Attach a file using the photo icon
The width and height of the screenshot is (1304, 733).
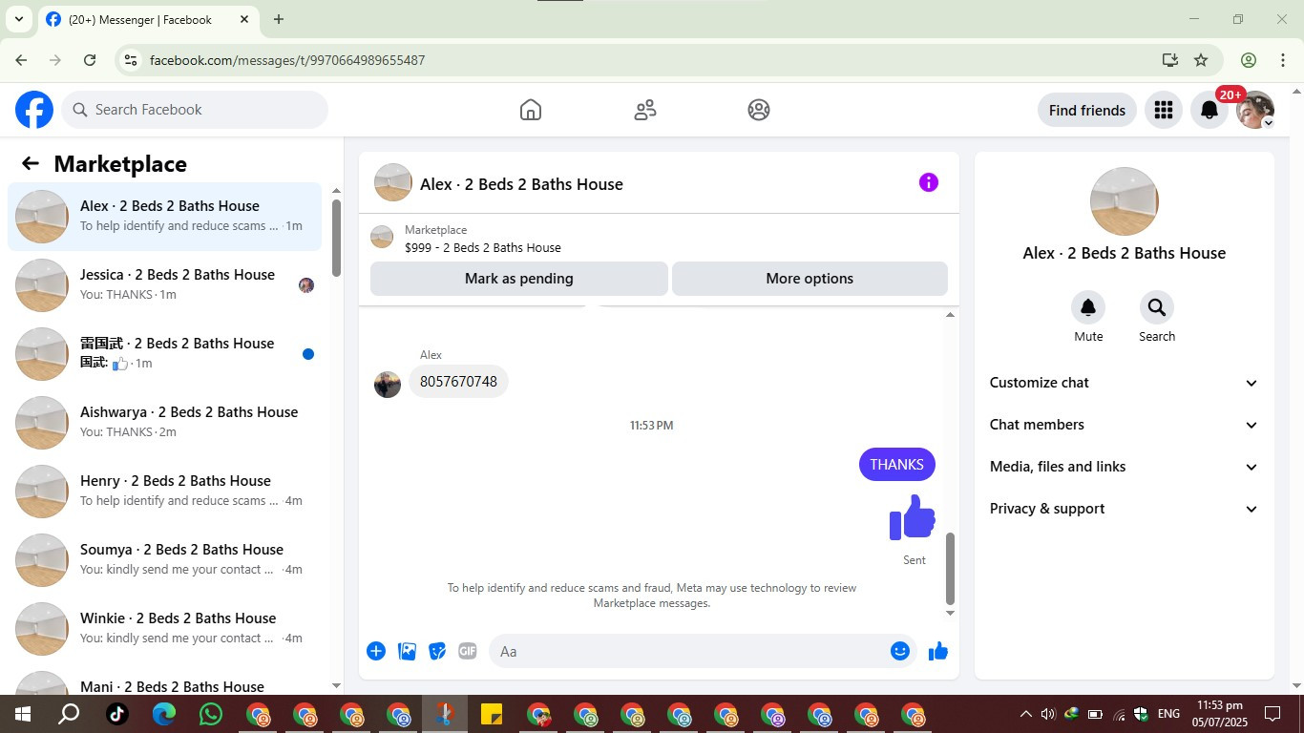pyautogui.click(x=407, y=651)
